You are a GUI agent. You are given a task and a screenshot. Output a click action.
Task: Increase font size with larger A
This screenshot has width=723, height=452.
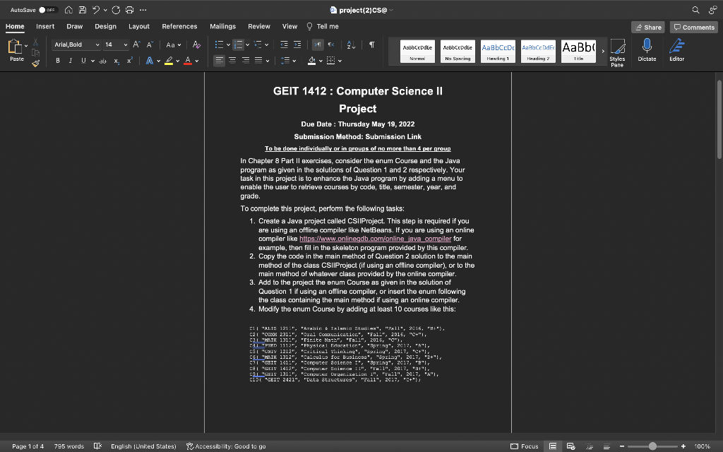[136, 44]
